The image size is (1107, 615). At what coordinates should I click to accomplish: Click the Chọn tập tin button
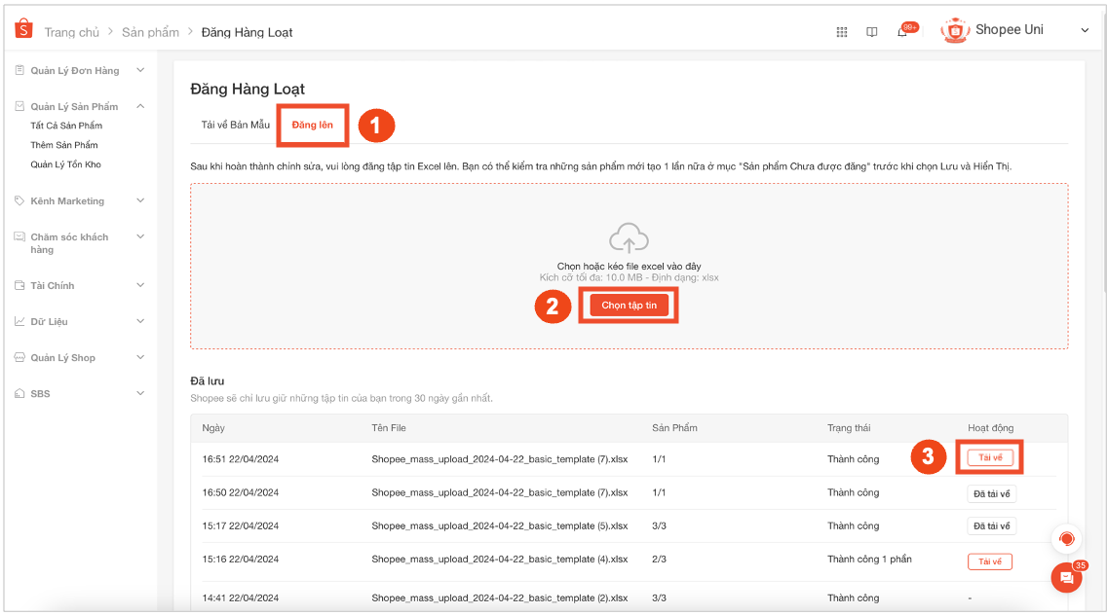coord(628,305)
